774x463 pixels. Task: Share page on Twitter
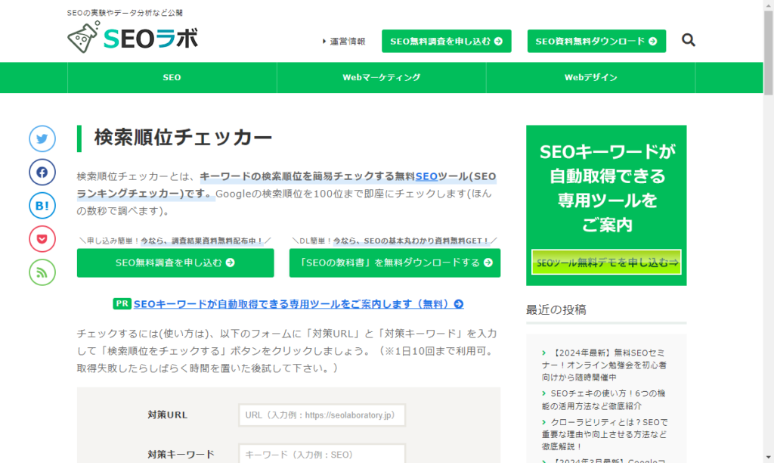point(42,139)
